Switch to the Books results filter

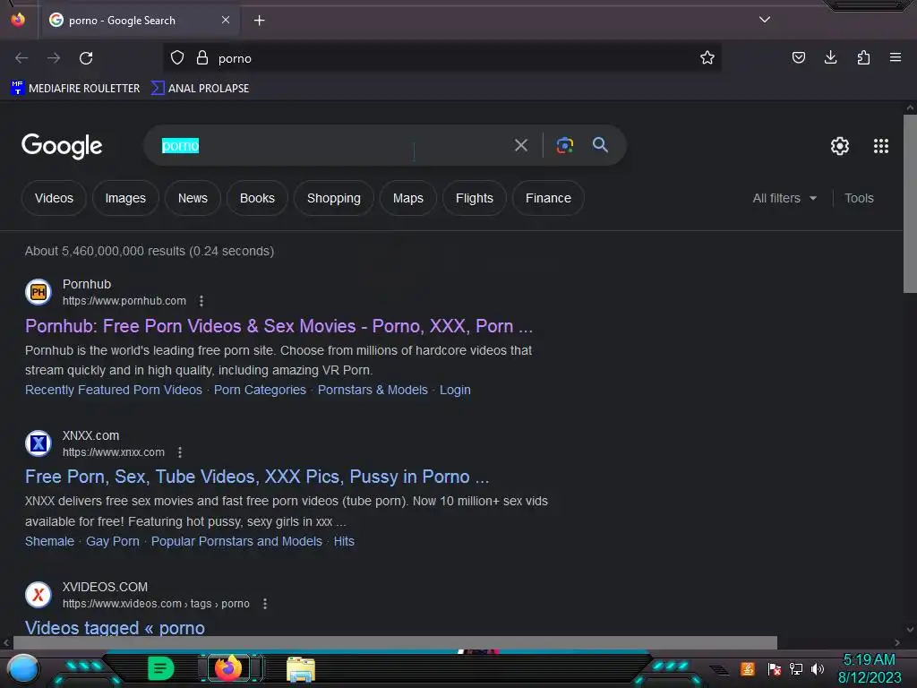[257, 198]
